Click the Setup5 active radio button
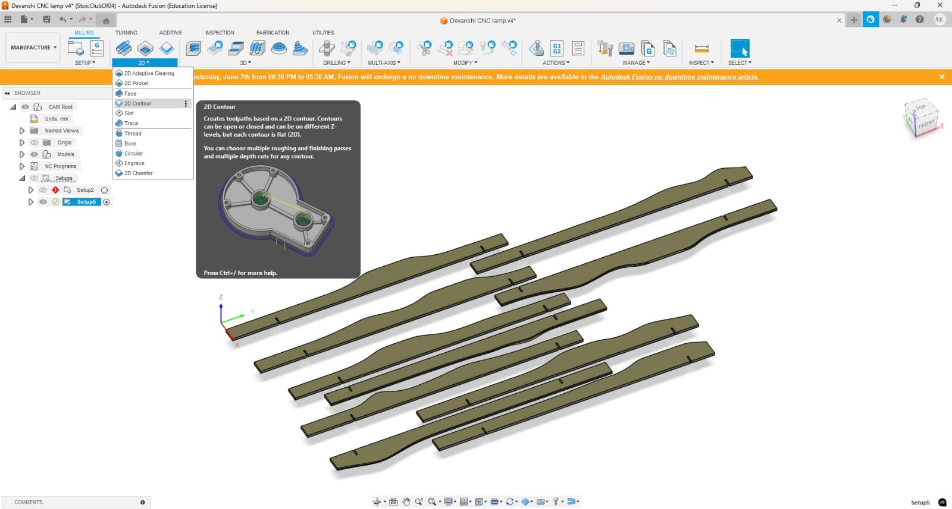 click(107, 202)
